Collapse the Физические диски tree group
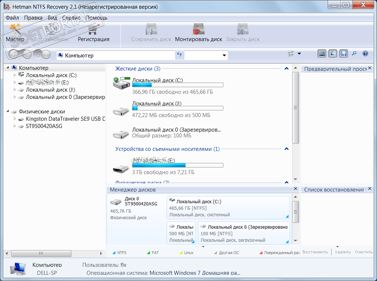377x281 pixels. [8, 111]
